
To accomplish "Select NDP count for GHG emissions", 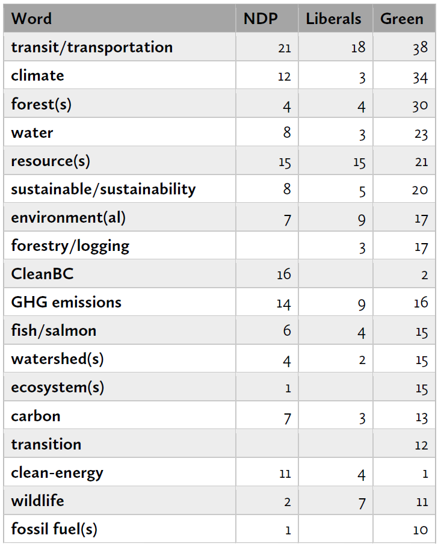I will pyautogui.click(x=283, y=303).
